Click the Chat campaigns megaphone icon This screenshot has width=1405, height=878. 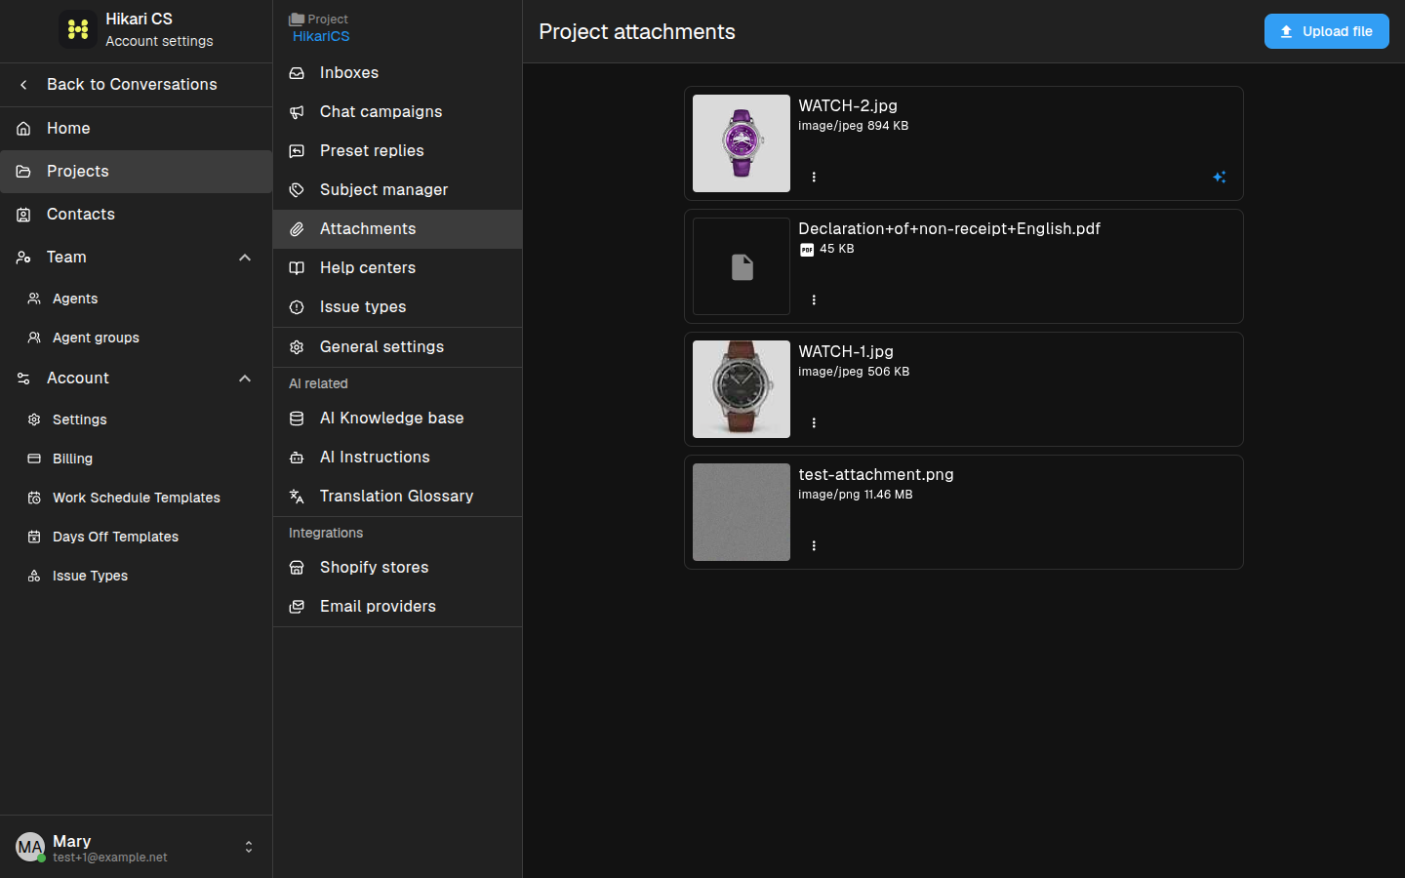point(297,112)
